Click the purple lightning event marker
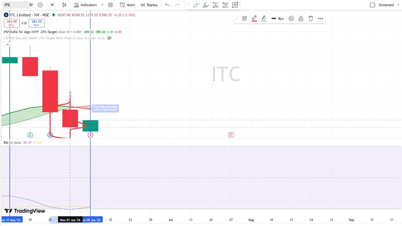 [90, 135]
